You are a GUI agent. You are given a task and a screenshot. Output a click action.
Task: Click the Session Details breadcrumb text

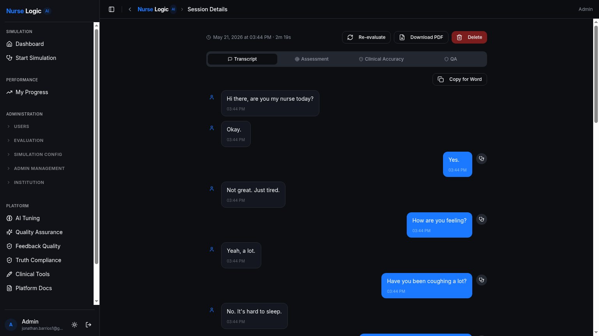pyautogui.click(x=207, y=9)
